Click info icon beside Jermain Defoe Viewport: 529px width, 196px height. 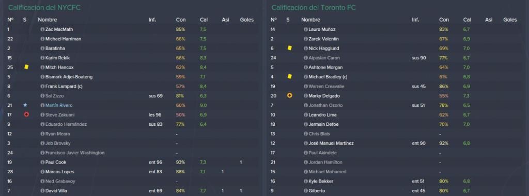coord(306,124)
